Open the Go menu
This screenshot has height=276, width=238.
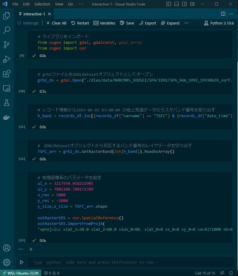click(x=70, y=4)
